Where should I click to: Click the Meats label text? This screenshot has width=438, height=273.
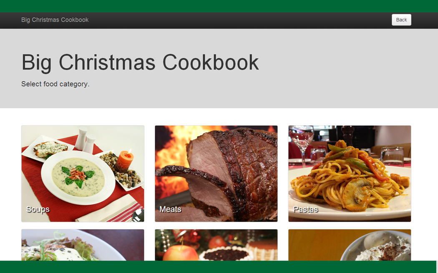(x=170, y=209)
